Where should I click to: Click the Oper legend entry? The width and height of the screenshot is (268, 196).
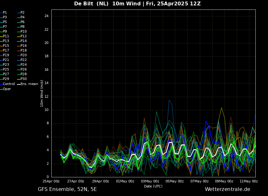(x=7, y=89)
